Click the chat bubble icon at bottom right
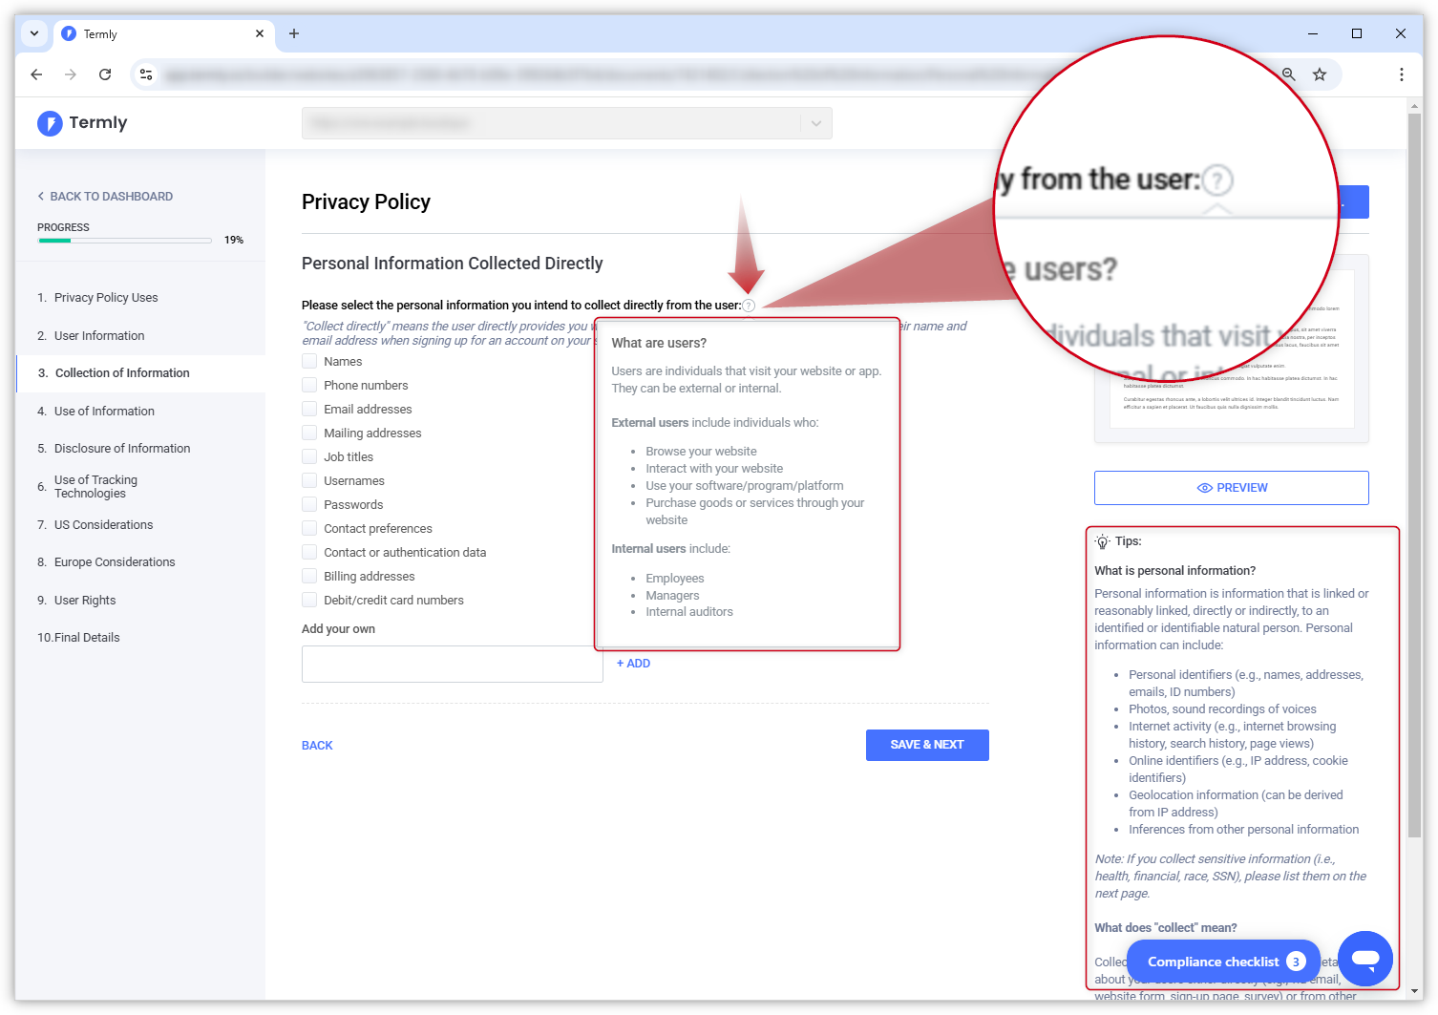 point(1364,959)
